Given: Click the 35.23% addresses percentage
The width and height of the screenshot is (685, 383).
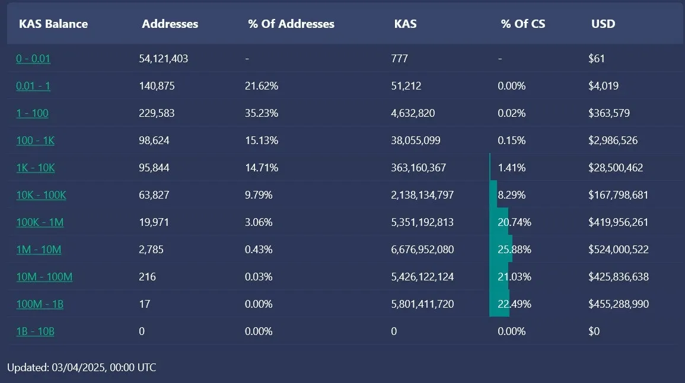Looking at the screenshot, I should coord(262,113).
